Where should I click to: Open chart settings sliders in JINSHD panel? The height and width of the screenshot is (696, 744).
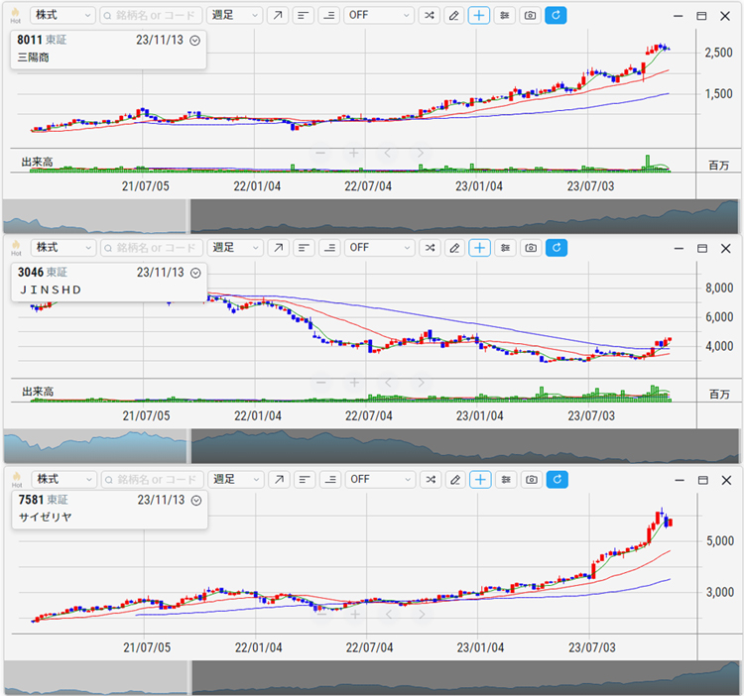coord(505,248)
